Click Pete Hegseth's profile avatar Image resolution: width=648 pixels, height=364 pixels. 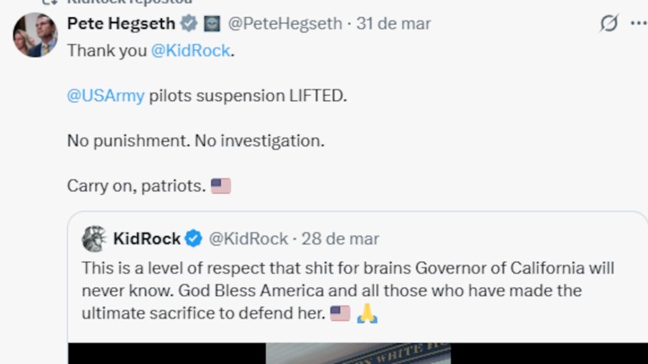tap(35, 35)
